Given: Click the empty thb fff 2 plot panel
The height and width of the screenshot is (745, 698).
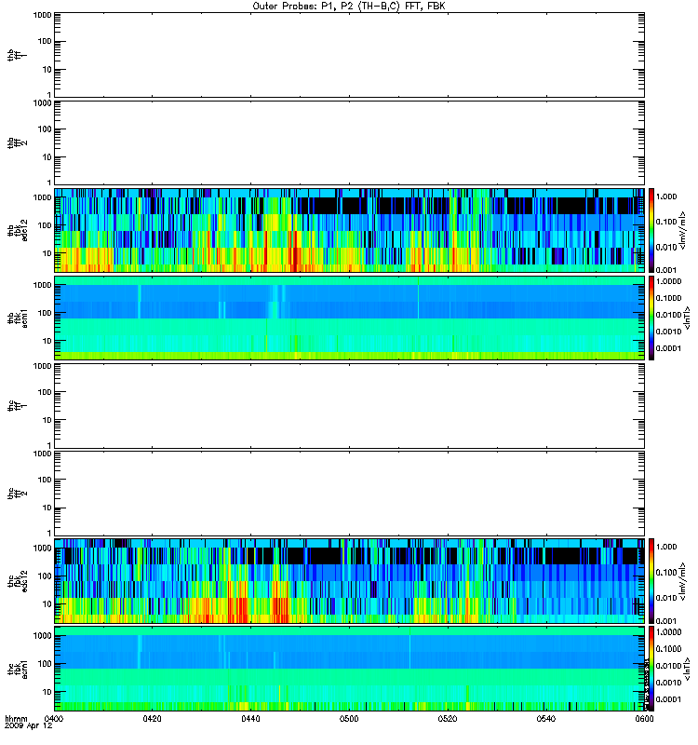Looking at the screenshot, I should (349, 142).
